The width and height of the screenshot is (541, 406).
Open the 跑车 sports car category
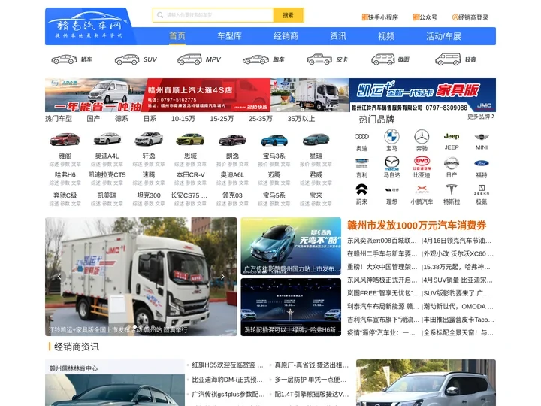(x=255, y=59)
